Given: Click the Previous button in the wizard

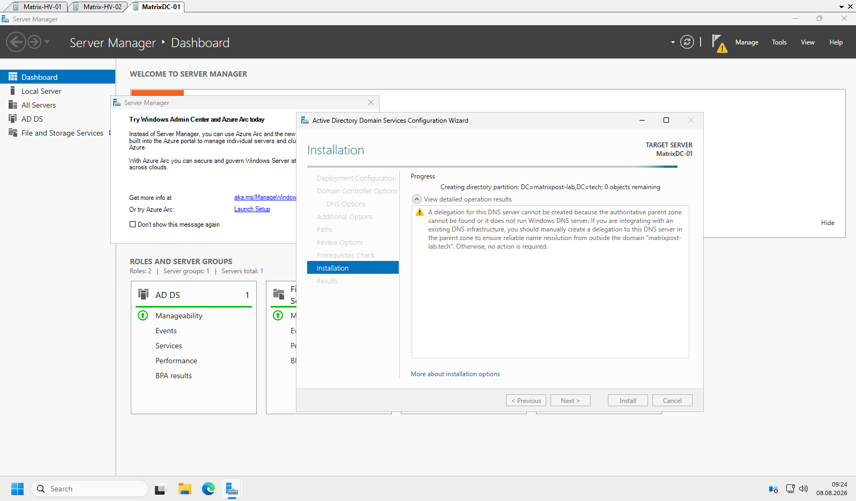Looking at the screenshot, I should pyautogui.click(x=526, y=401).
